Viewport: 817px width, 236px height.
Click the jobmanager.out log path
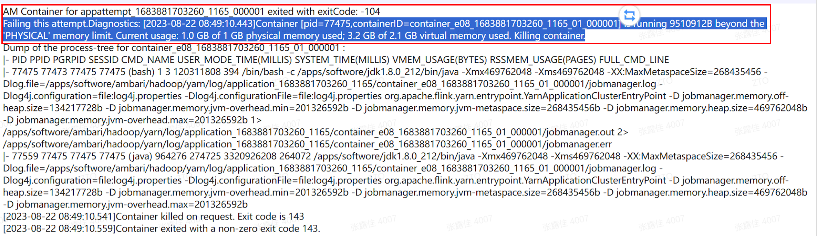point(309,132)
